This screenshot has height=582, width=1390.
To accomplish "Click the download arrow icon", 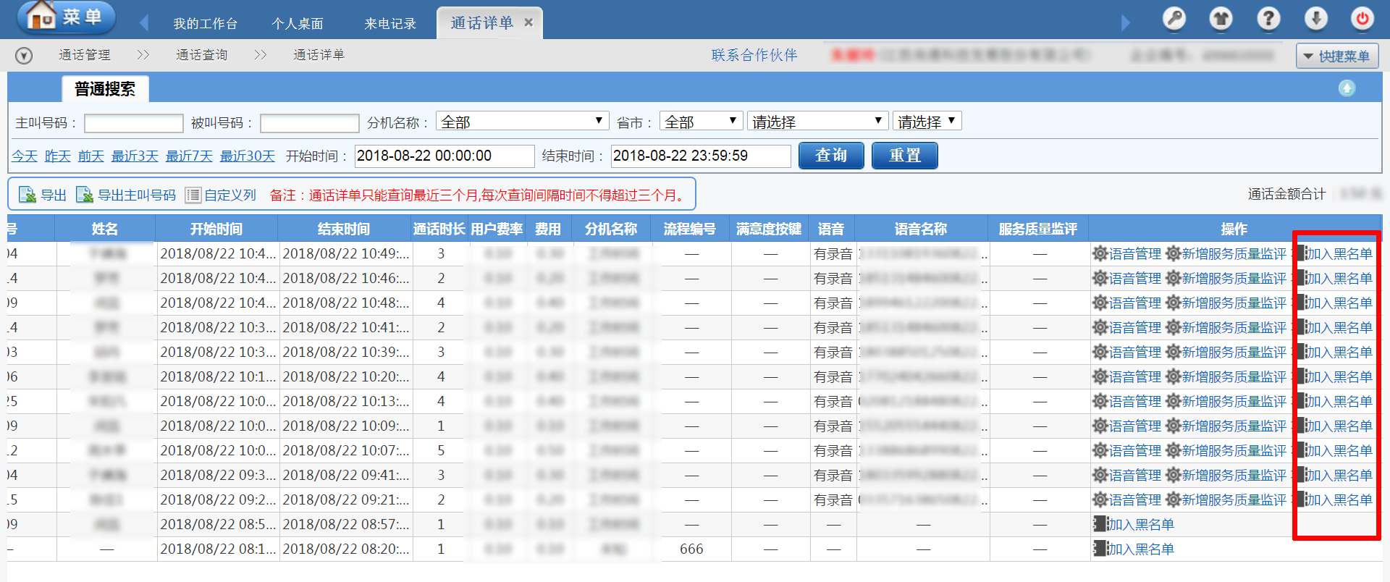I will (1315, 19).
